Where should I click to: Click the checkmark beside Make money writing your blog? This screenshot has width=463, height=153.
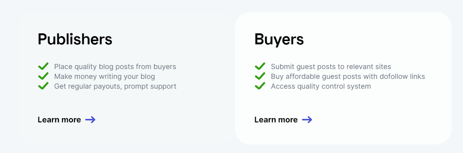pos(43,76)
